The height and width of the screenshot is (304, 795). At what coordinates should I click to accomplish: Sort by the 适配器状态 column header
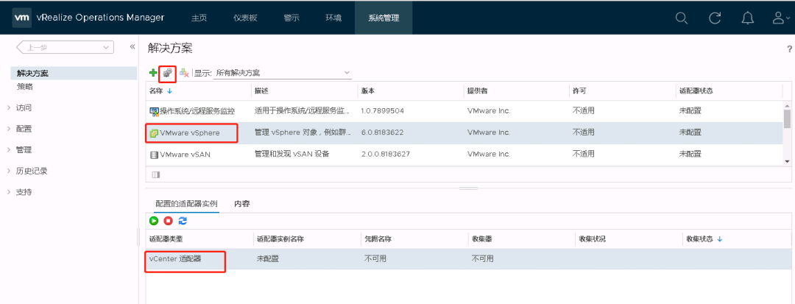728,91
